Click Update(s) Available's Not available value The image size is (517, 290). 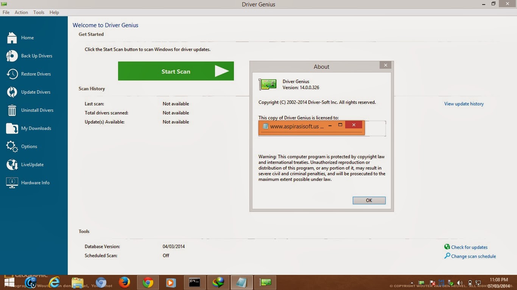coord(176,122)
